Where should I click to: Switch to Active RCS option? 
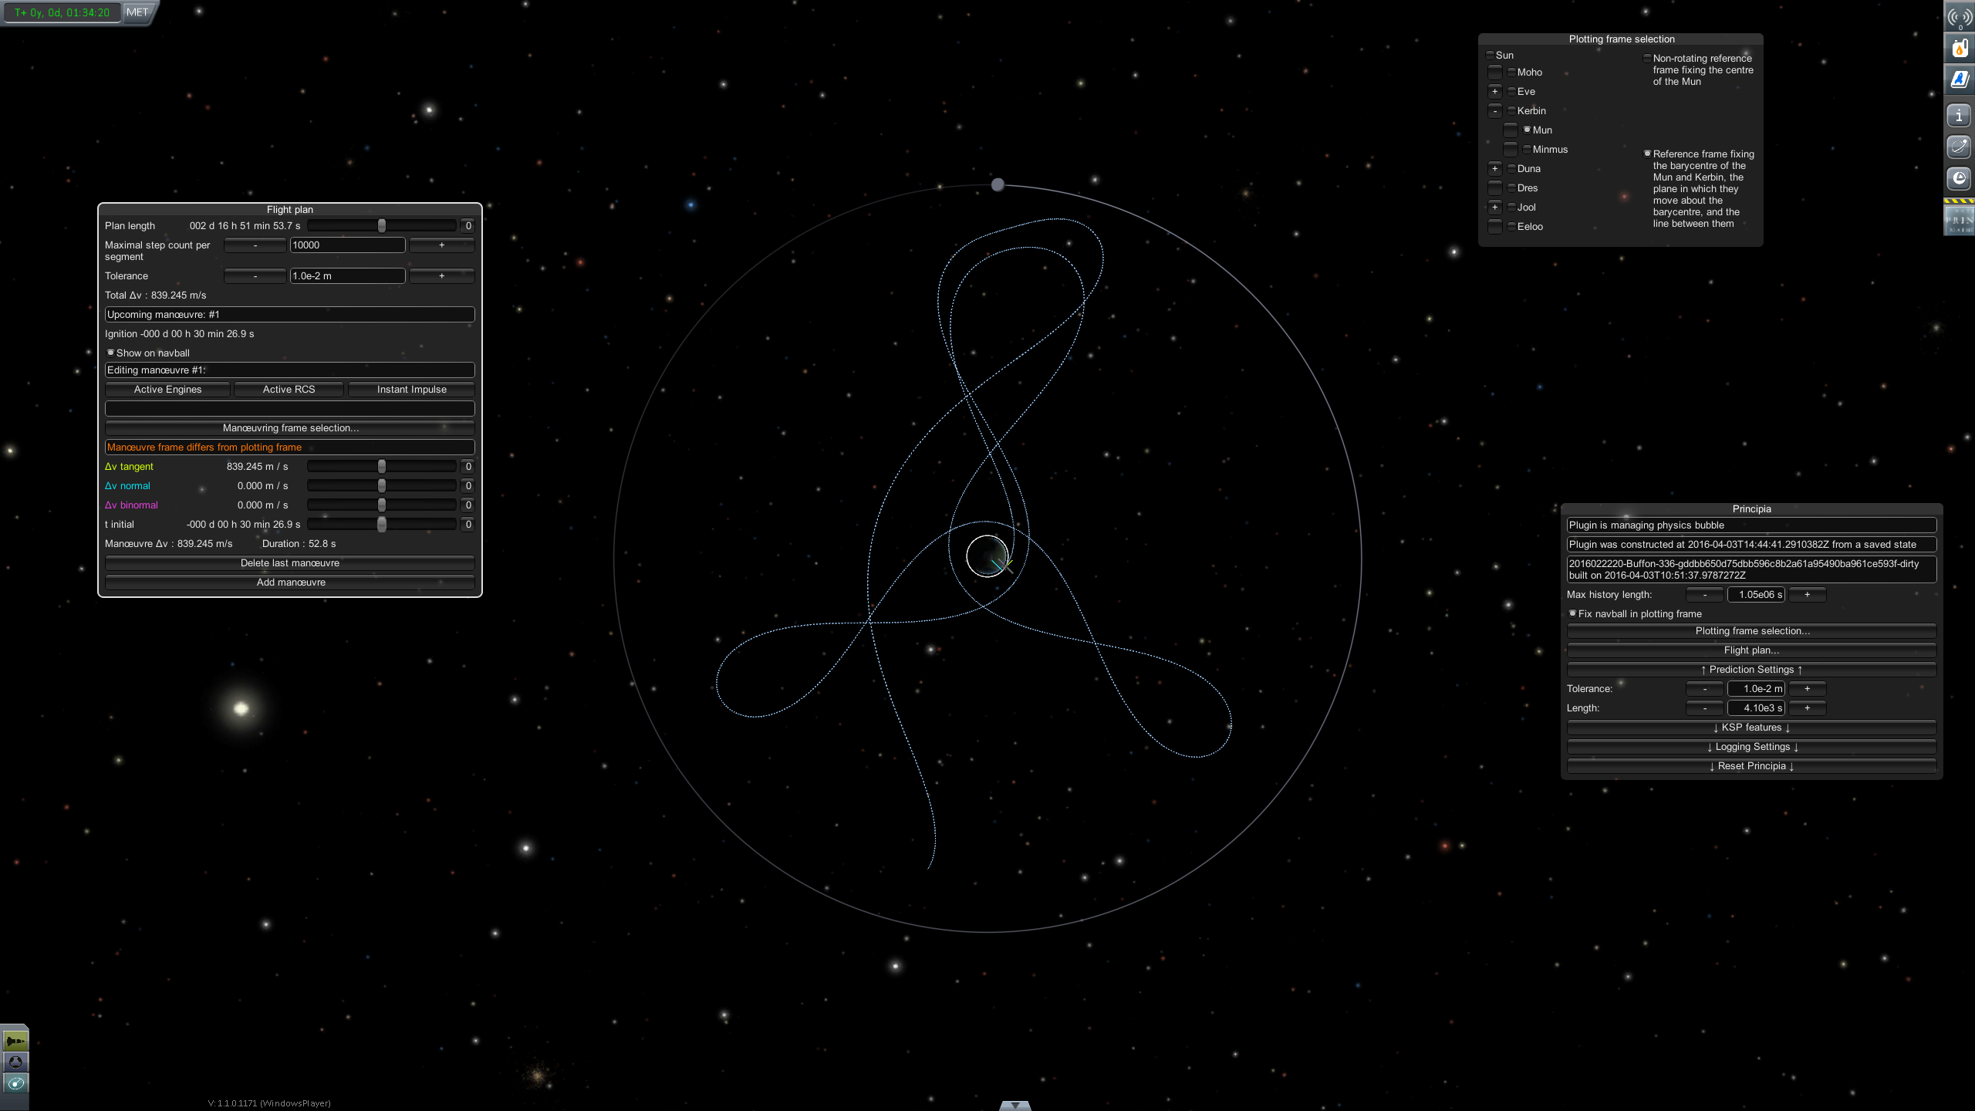point(289,390)
